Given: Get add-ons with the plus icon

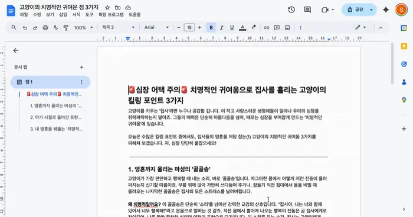Looking at the screenshot, I should click(404, 129).
